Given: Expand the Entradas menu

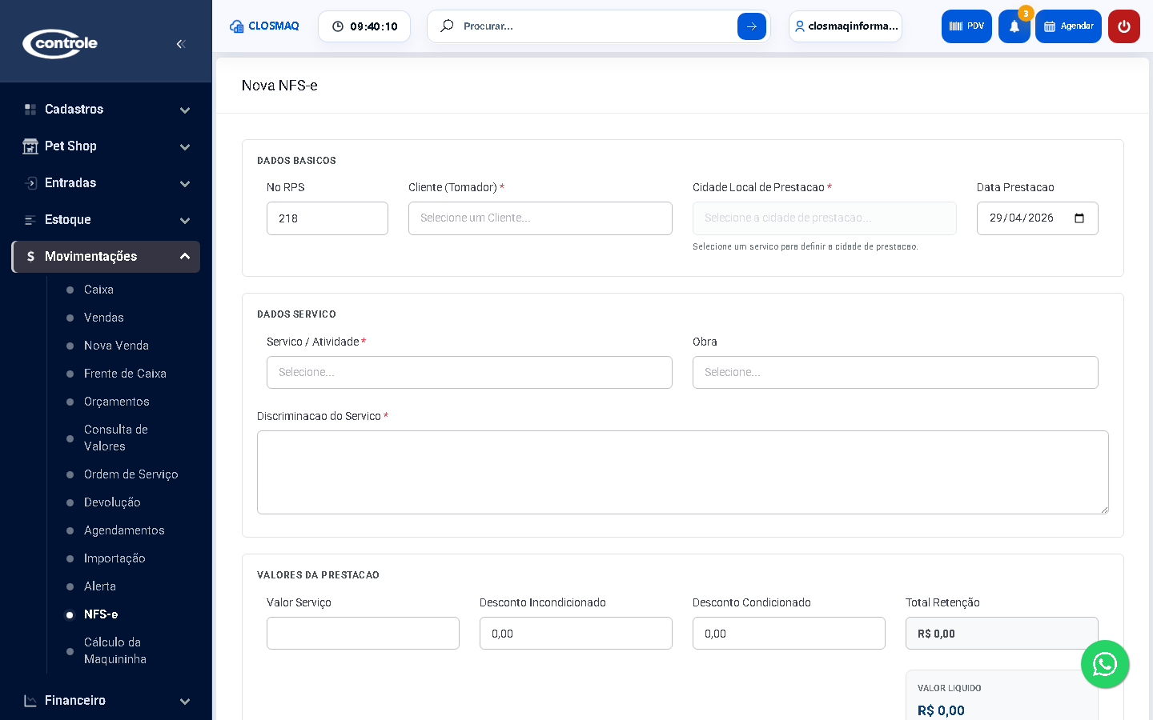Looking at the screenshot, I should [x=106, y=183].
